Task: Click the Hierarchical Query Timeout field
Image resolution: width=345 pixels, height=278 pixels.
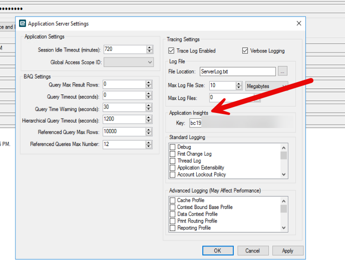Action: click(x=124, y=119)
